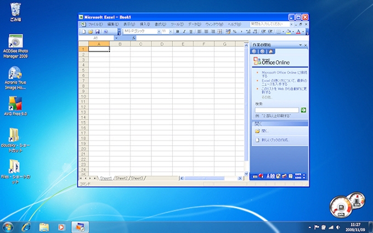Click the fill color bucket icon
Screen dimensions: 373x233
(x=289, y=32)
